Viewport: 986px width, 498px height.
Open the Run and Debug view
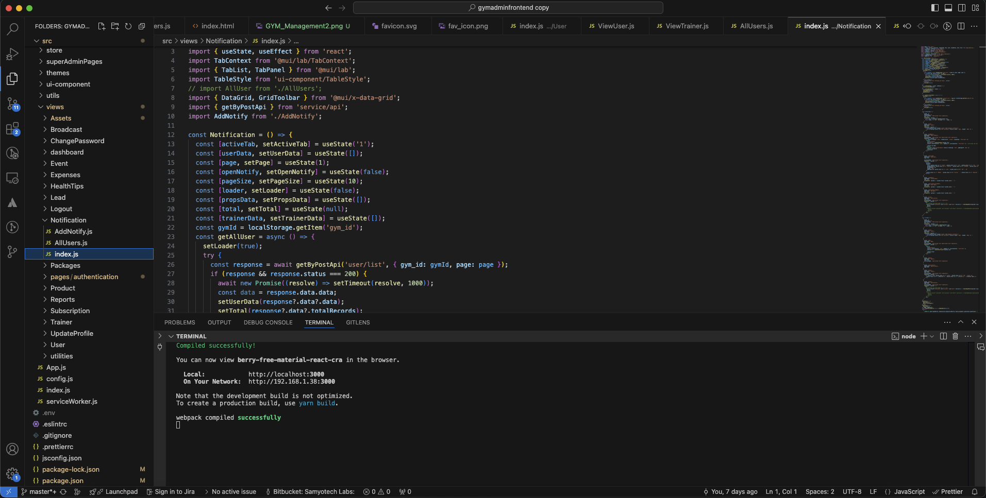12,54
